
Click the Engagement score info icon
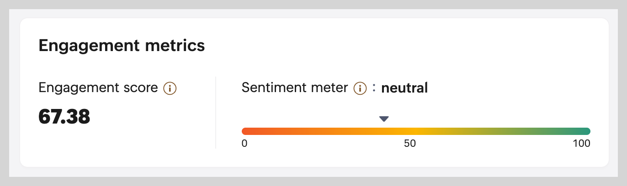[170, 88]
